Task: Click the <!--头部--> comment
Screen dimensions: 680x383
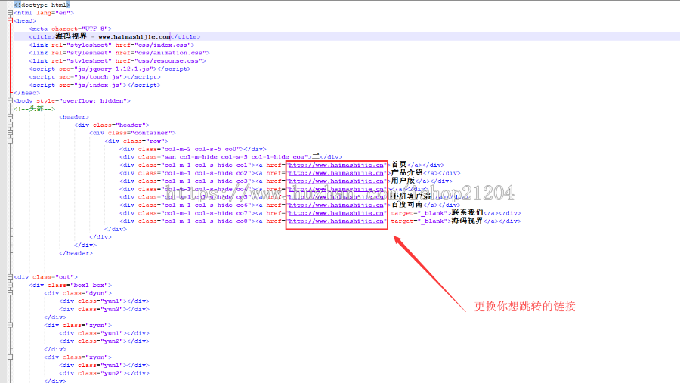Action: click(35, 109)
